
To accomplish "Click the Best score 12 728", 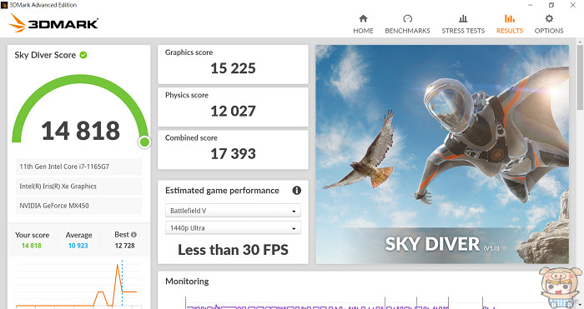I will tap(124, 246).
